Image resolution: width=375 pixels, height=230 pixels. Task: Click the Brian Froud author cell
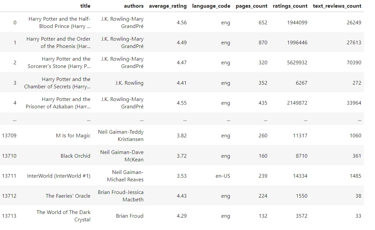coord(130,216)
